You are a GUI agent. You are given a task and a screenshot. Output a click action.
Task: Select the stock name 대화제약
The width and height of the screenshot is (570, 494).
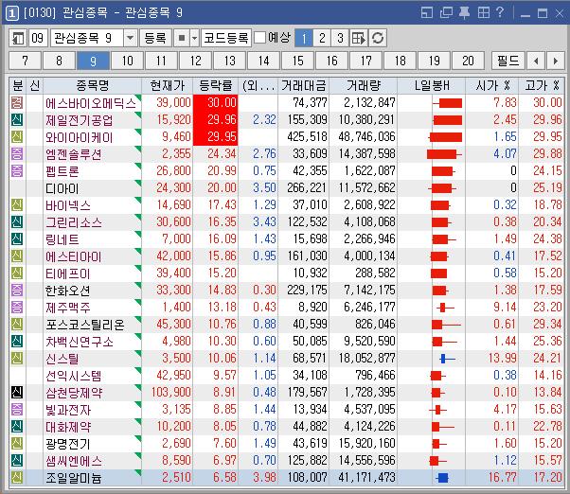click(x=67, y=427)
